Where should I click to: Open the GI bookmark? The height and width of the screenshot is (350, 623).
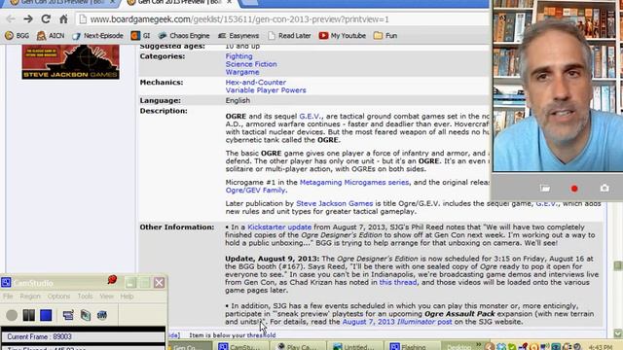(x=140, y=36)
